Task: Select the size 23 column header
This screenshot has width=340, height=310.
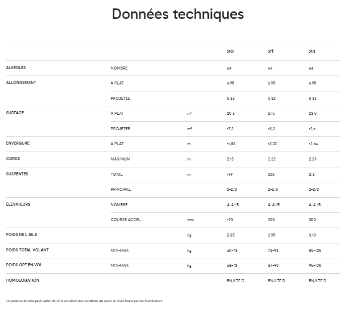Action: (312, 51)
